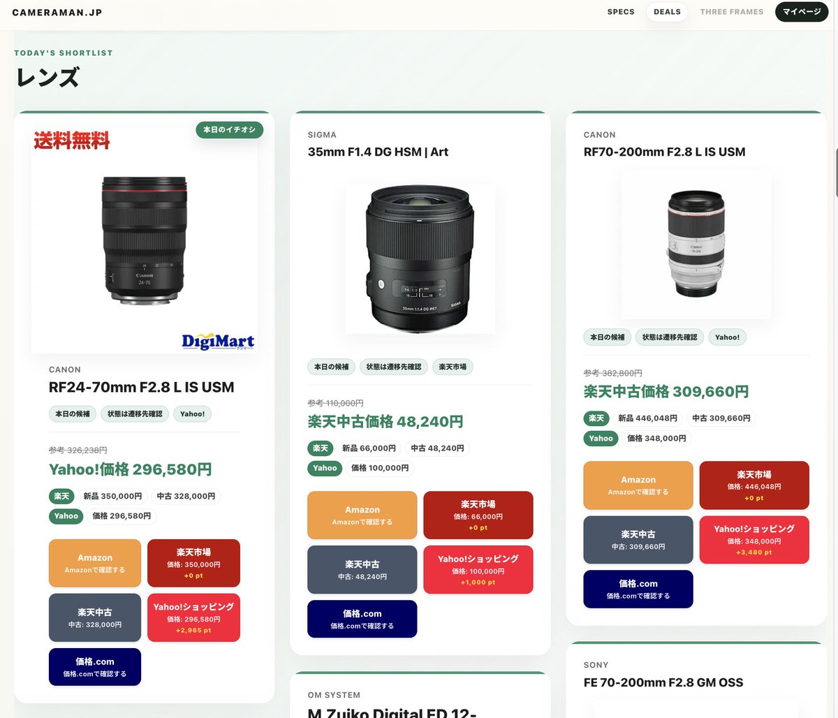838x718 pixels.
Task: Click Amazon button for RF24-70mm
Action: coord(95,563)
